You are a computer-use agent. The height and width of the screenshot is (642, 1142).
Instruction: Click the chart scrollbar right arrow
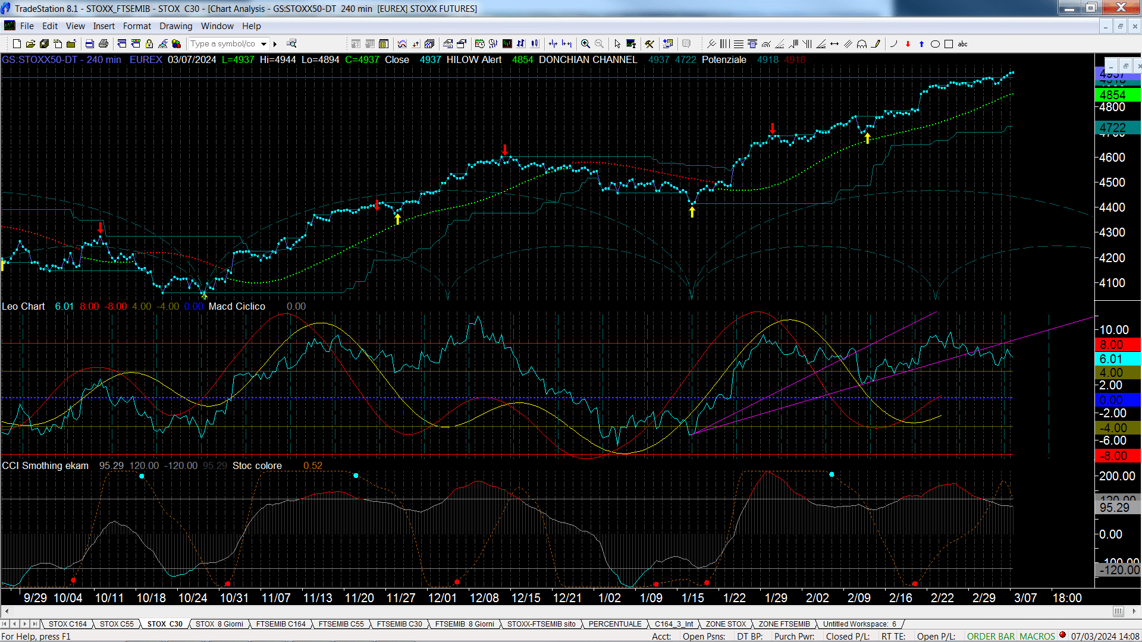click(x=1134, y=611)
